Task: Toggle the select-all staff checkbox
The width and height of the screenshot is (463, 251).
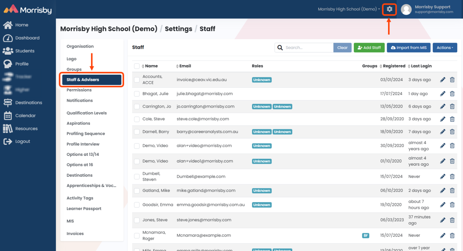Action: tap(137, 66)
